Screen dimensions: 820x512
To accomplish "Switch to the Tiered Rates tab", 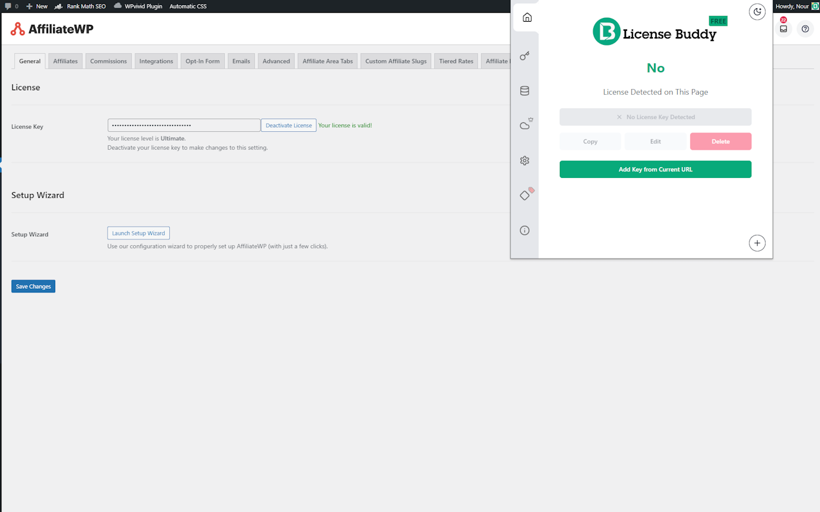I will point(456,61).
